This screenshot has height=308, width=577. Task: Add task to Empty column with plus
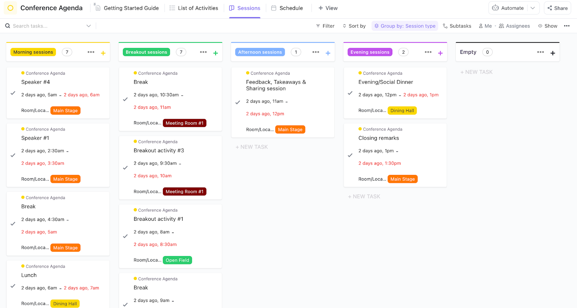[x=553, y=53]
